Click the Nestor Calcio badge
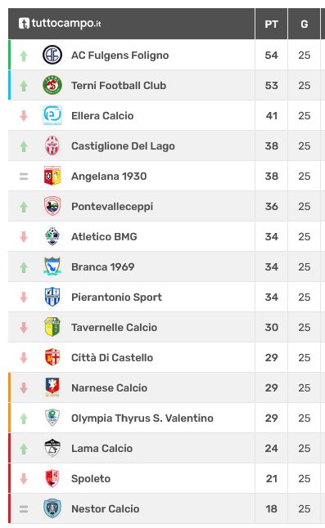Image resolution: width=325 pixels, height=528 pixels. 52,508
